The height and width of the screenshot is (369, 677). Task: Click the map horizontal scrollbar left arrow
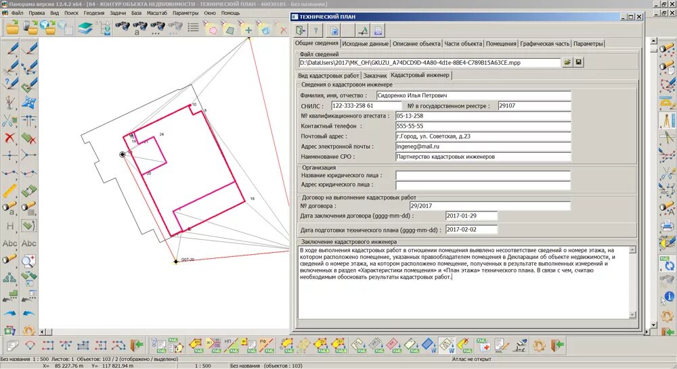tap(42, 332)
